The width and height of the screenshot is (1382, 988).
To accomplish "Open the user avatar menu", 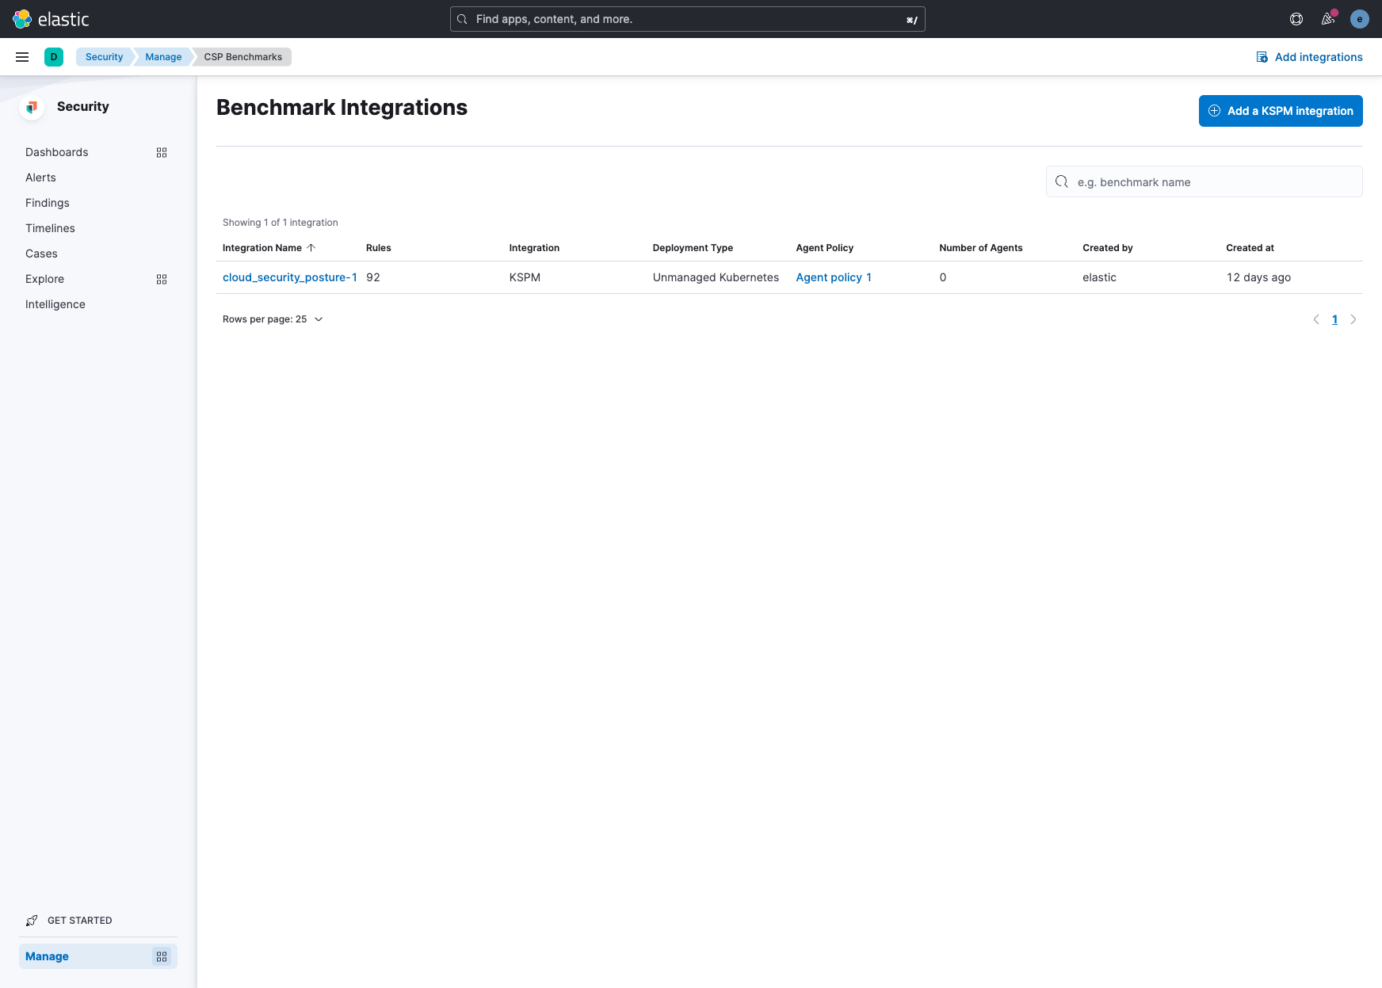I will pyautogui.click(x=1360, y=18).
